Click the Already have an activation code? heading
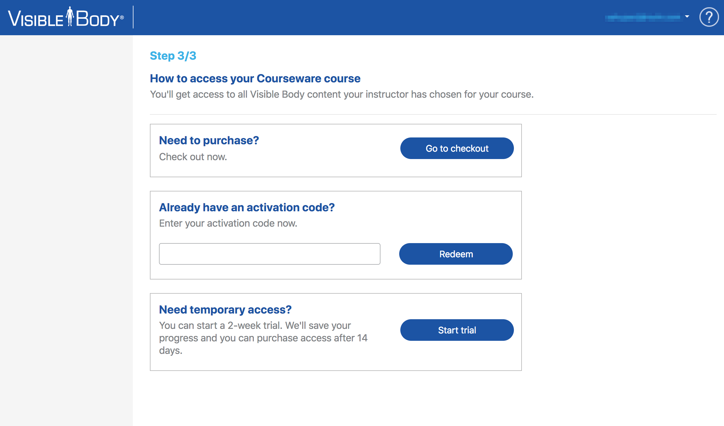 [247, 207]
